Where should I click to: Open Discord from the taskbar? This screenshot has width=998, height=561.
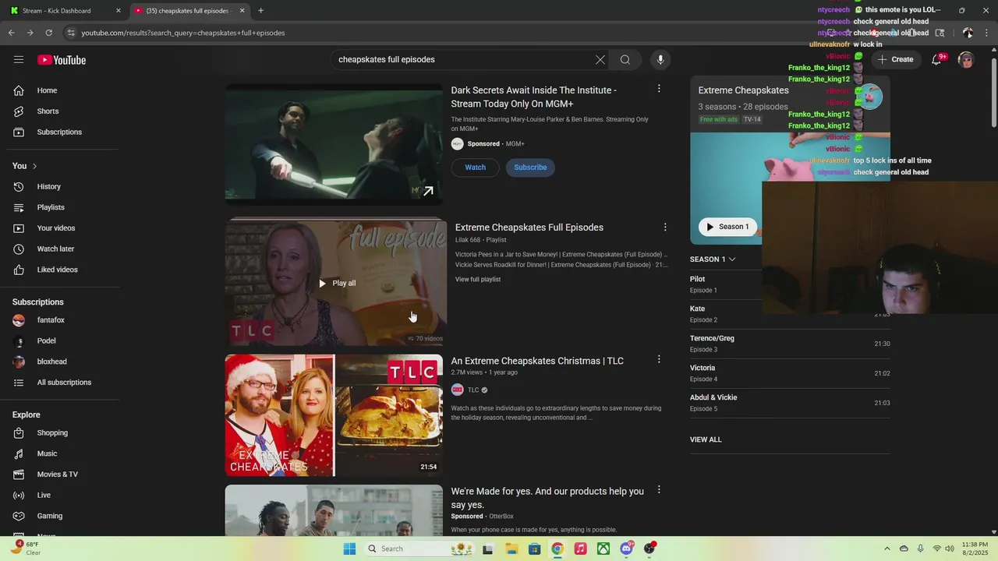627,549
